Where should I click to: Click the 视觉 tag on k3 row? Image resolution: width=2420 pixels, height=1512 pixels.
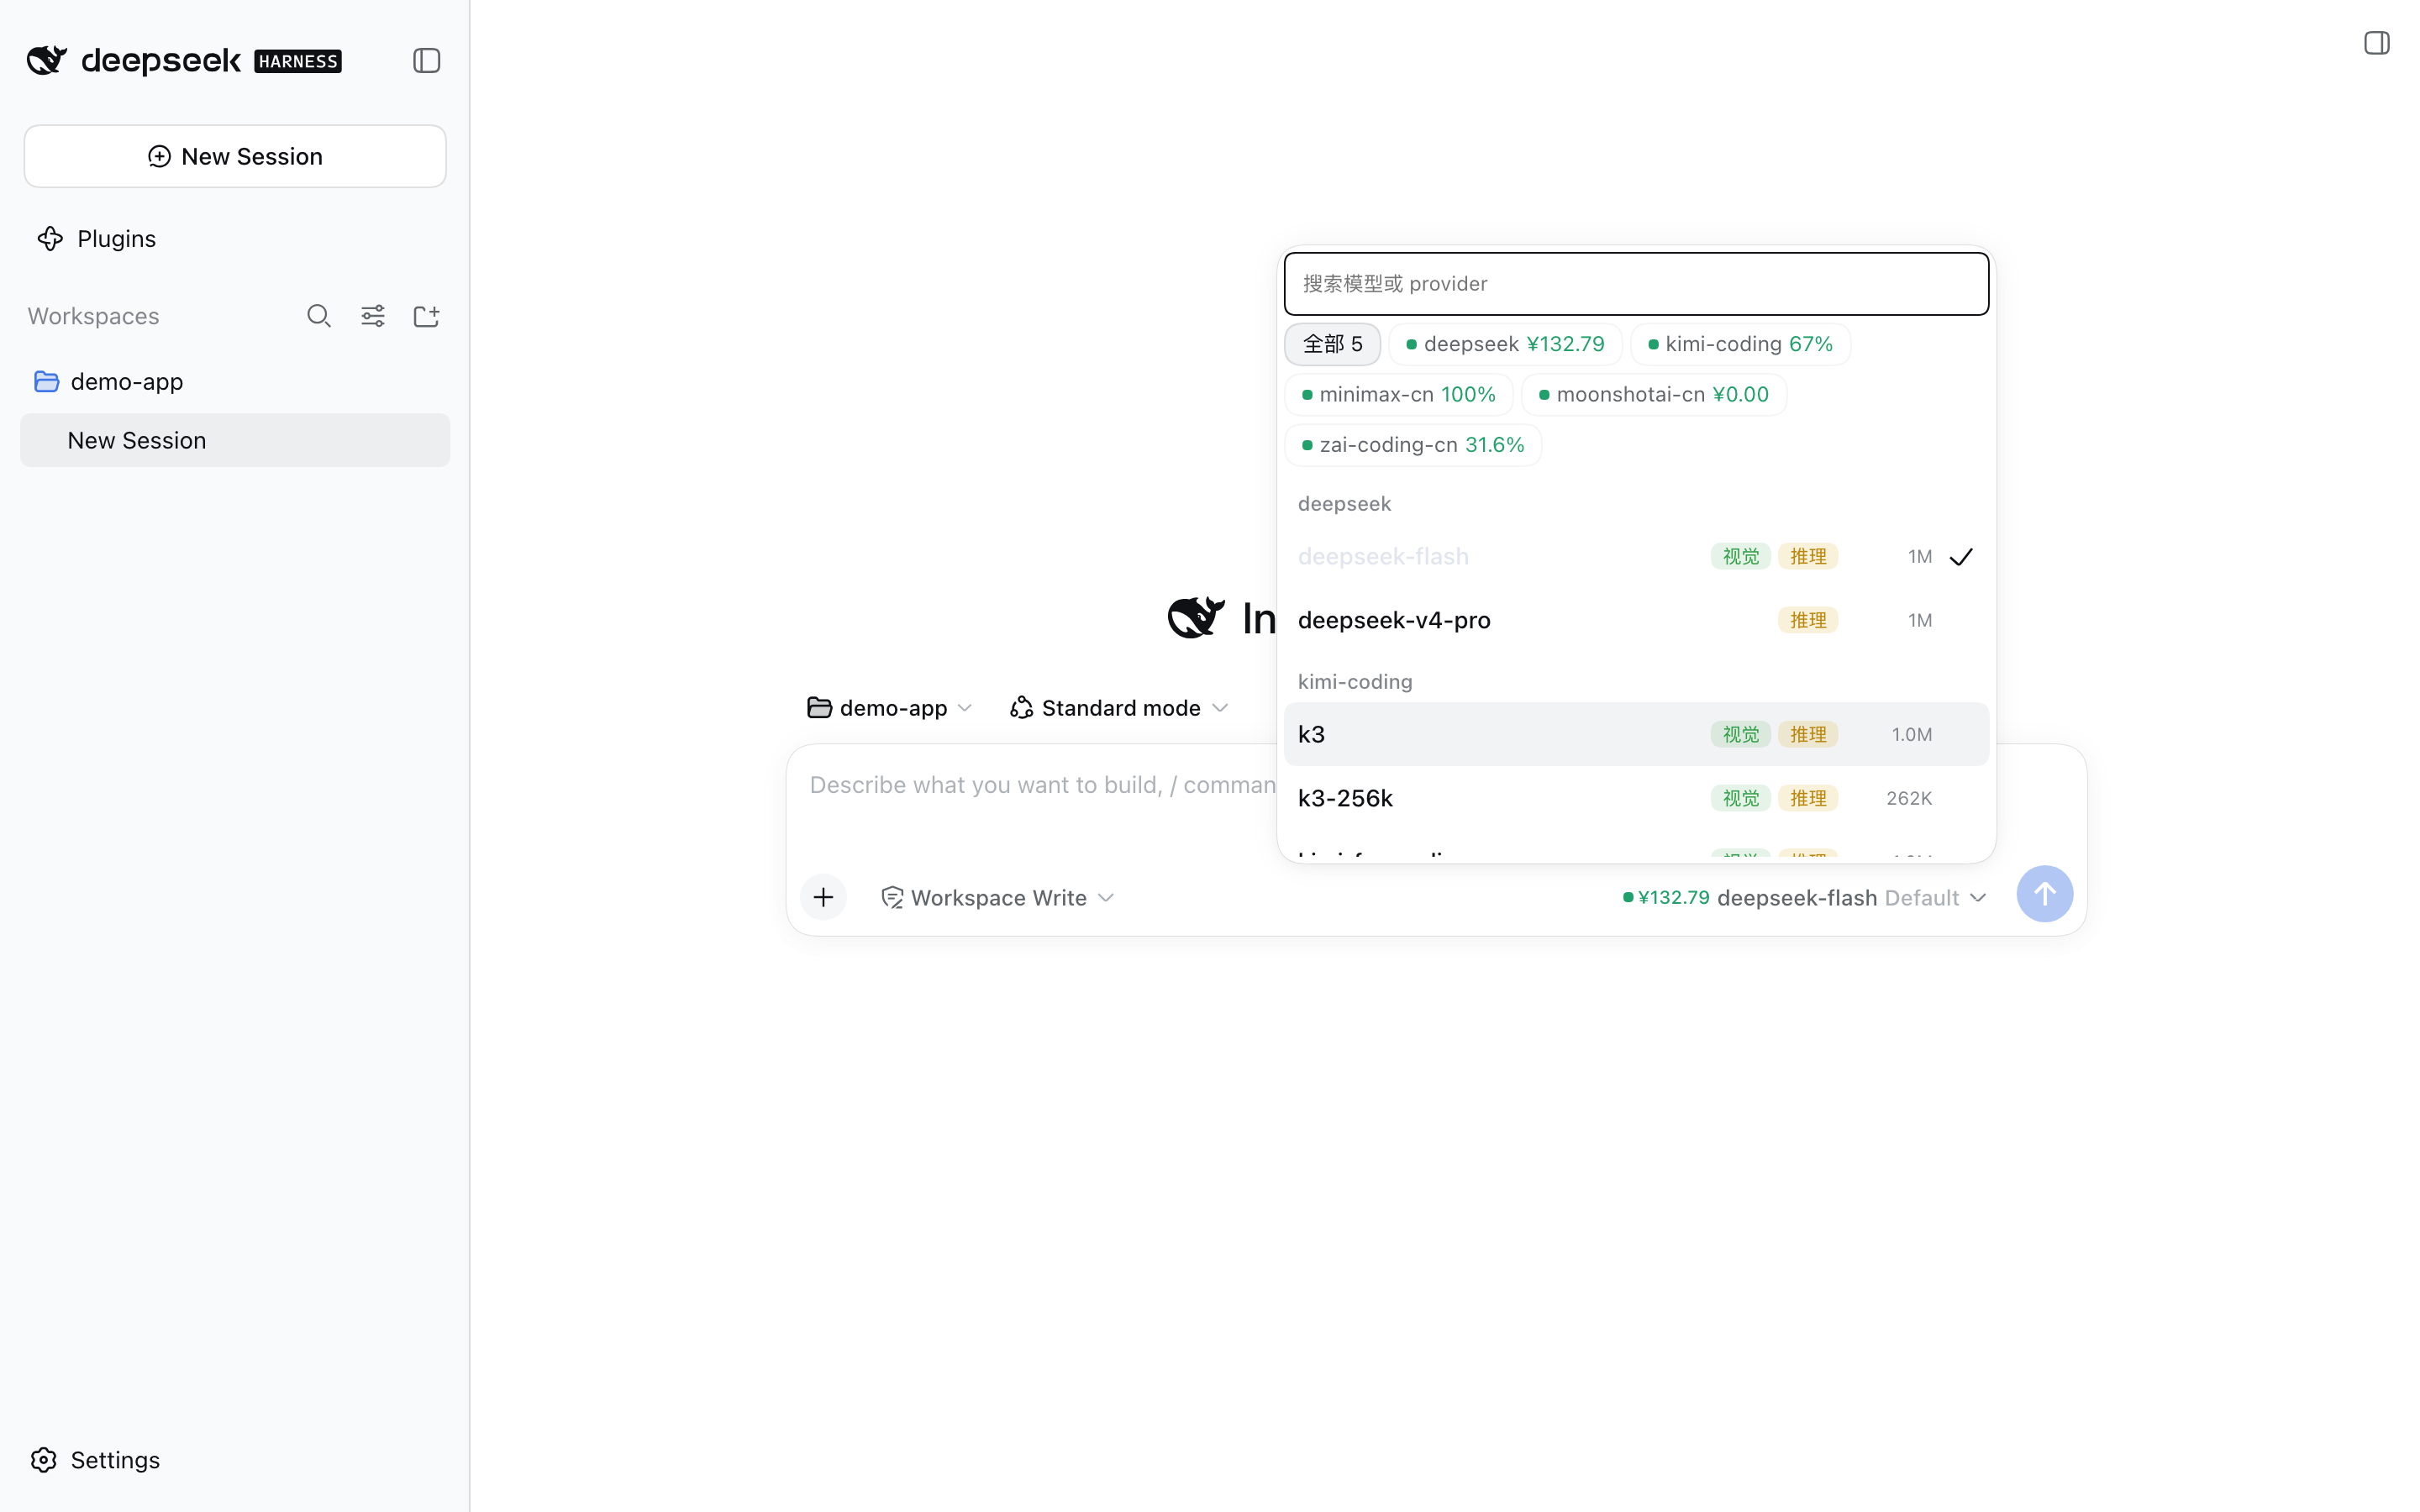1740,734
